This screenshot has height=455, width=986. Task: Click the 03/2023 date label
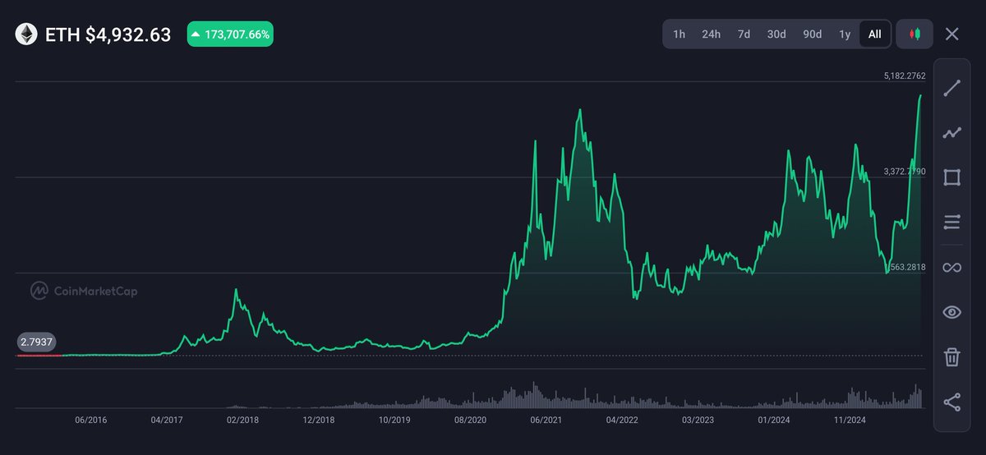[x=698, y=420]
